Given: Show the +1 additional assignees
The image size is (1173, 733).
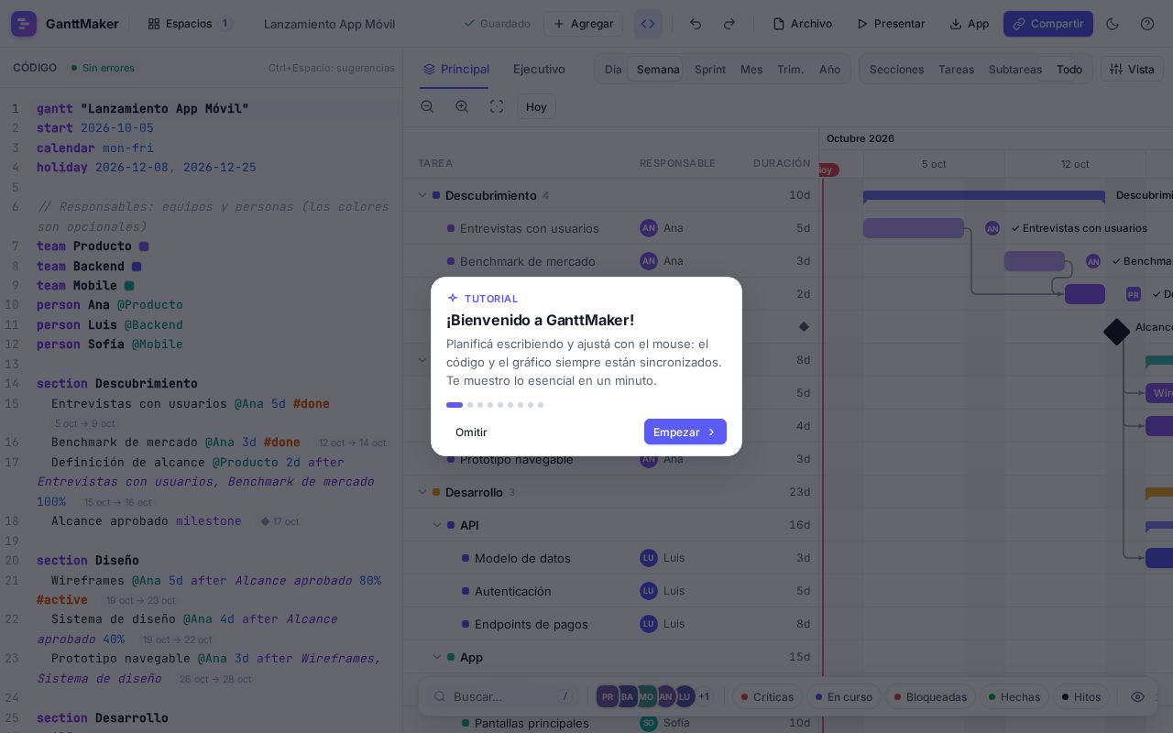Looking at the screenshot, I should coord(704,696).
